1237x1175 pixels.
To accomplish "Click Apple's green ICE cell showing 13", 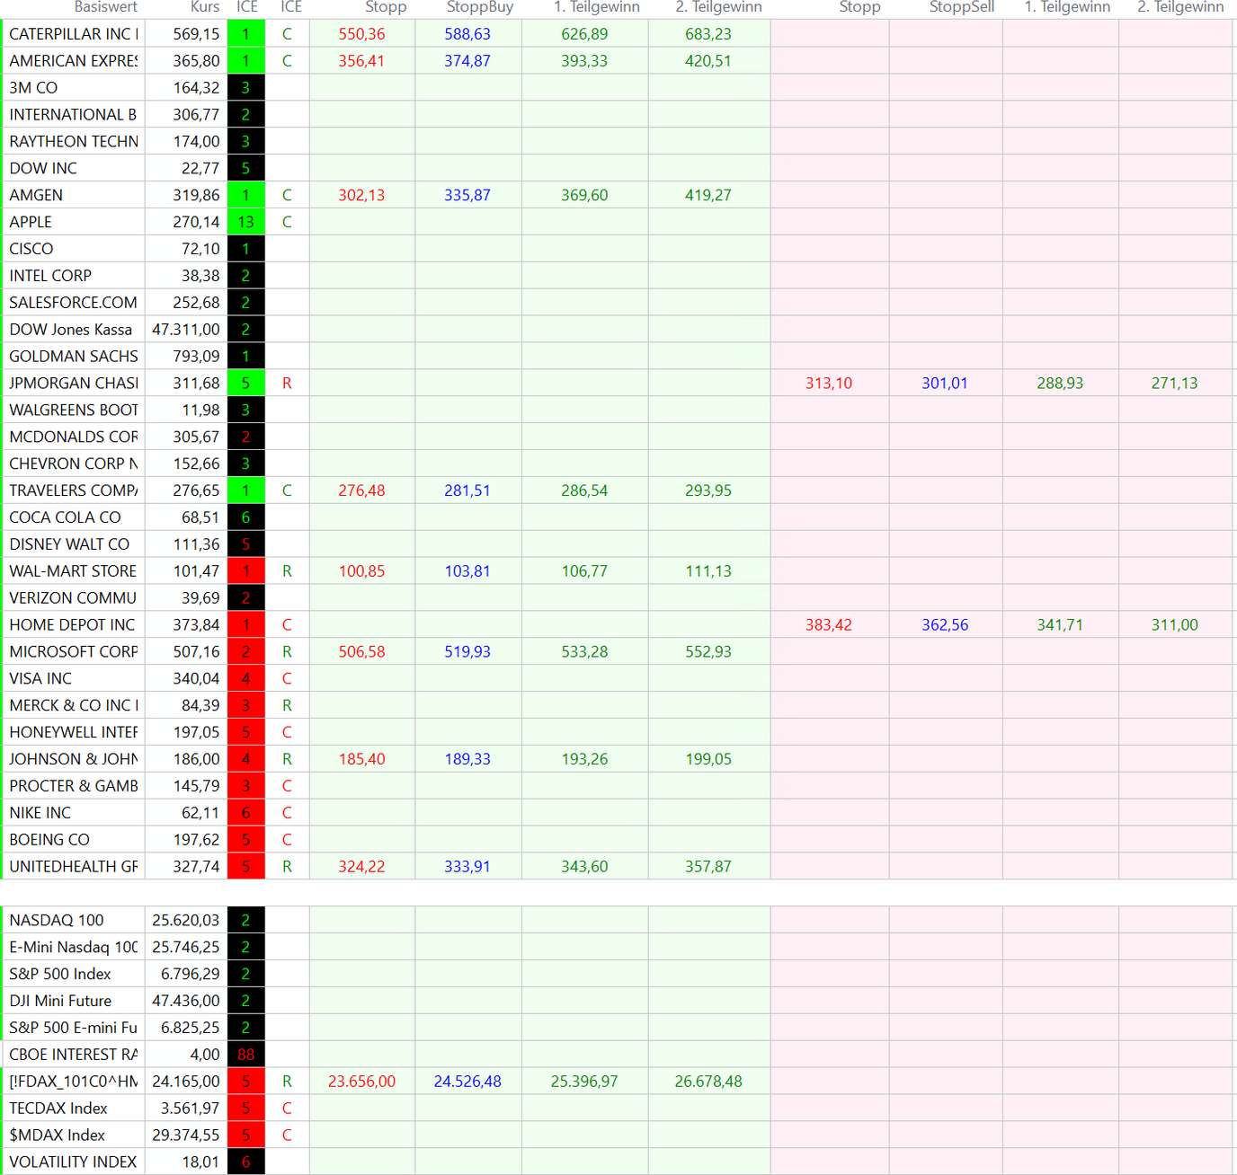I will pos(245,222).
